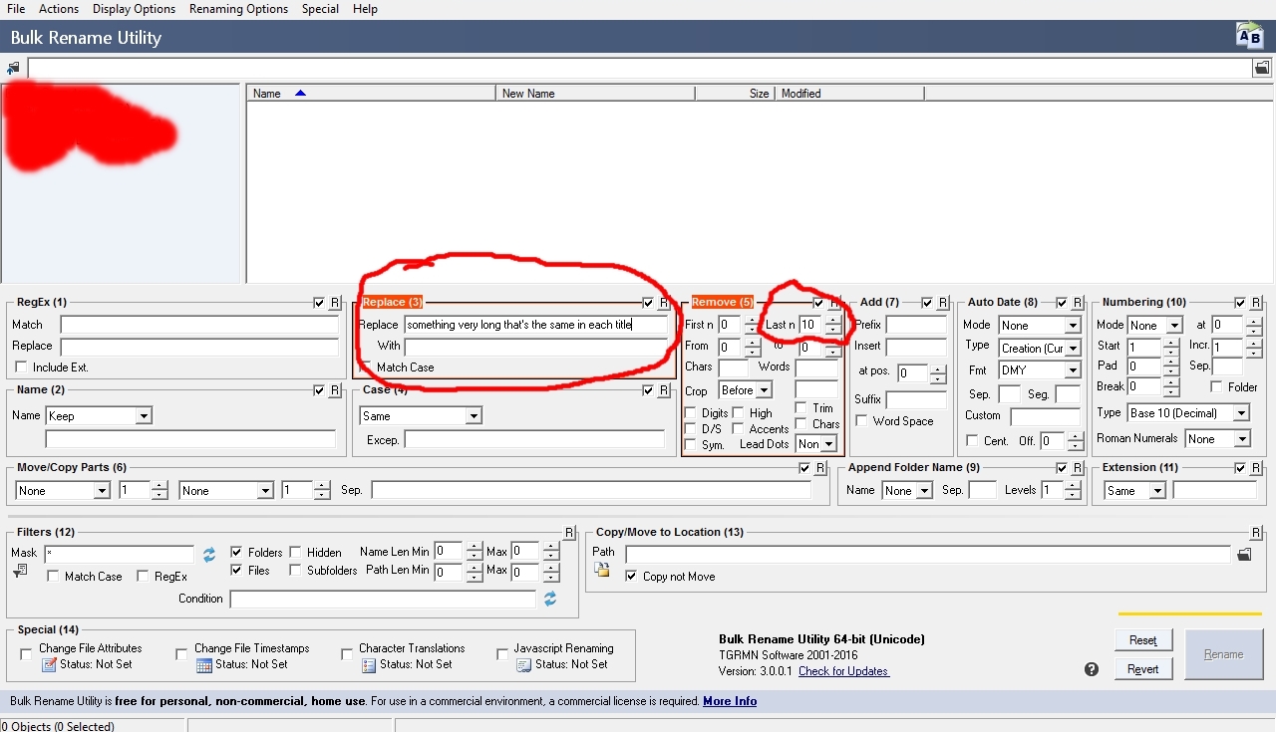Image resolution: width=1276 pixels, height=732 pixels.
Task: Toggle Copy not Move checkbox
Action: coord(631,577)
